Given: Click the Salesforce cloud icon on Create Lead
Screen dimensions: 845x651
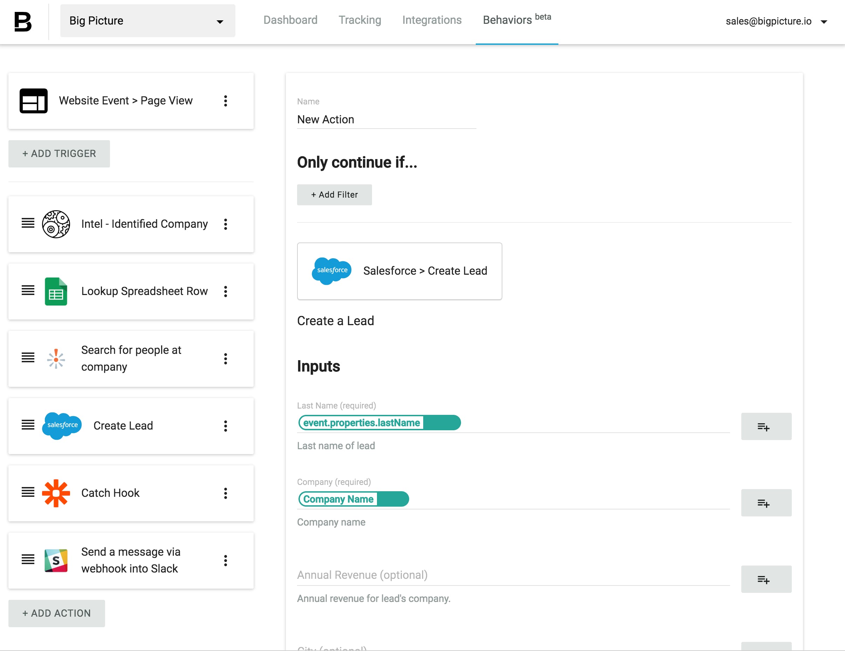Looking at the screenshot, I should coord(62,426).
